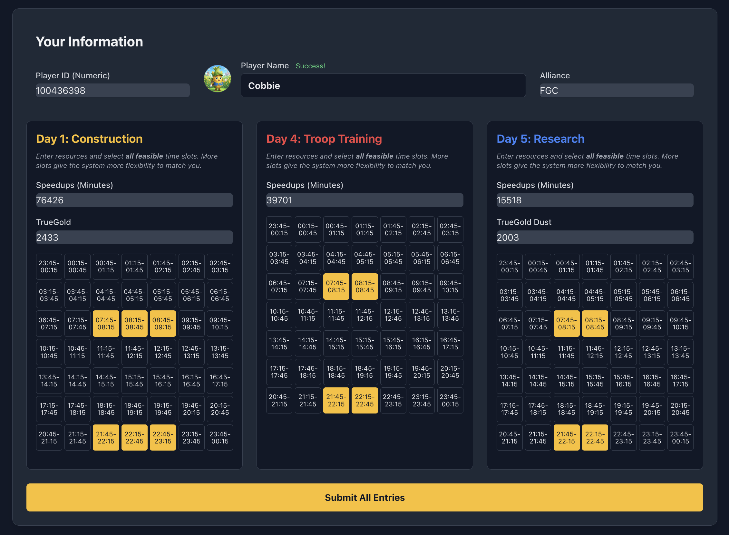729x535 pixels.
Task: Click Submit All Entries button
Action: coord(365,497)
